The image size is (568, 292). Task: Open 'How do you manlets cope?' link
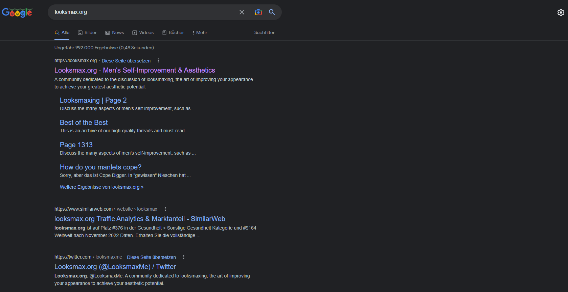click(100, 167)
